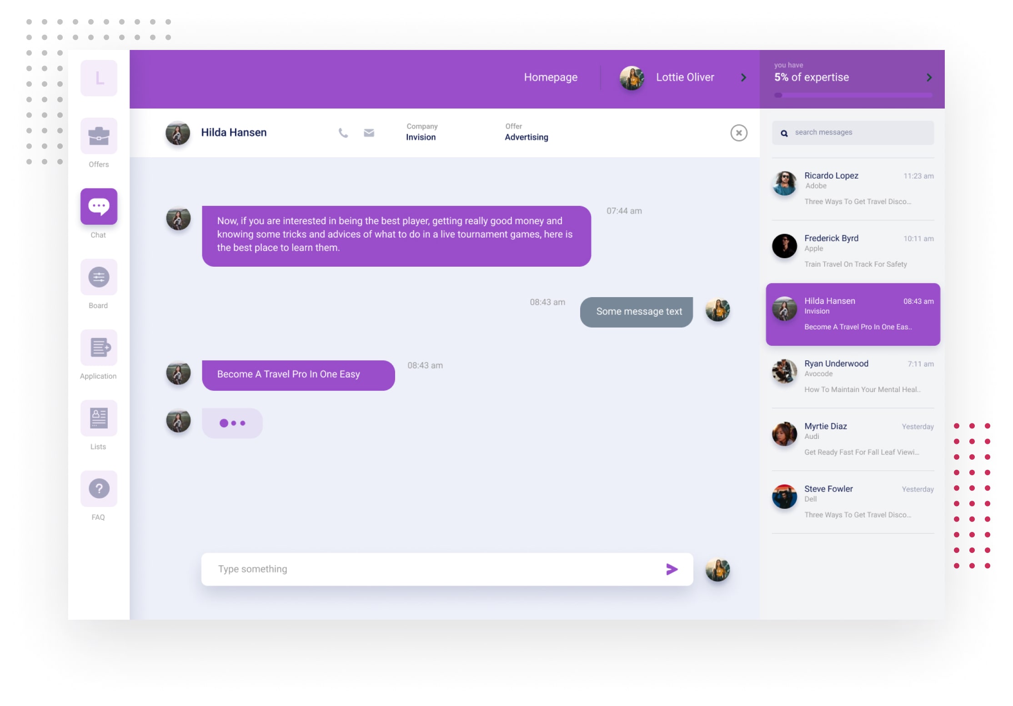Open Ryan Underwood conversation from Avocode
Image resolution: width=1013 pixels, height=706 pixels.
tap(853, 377)
